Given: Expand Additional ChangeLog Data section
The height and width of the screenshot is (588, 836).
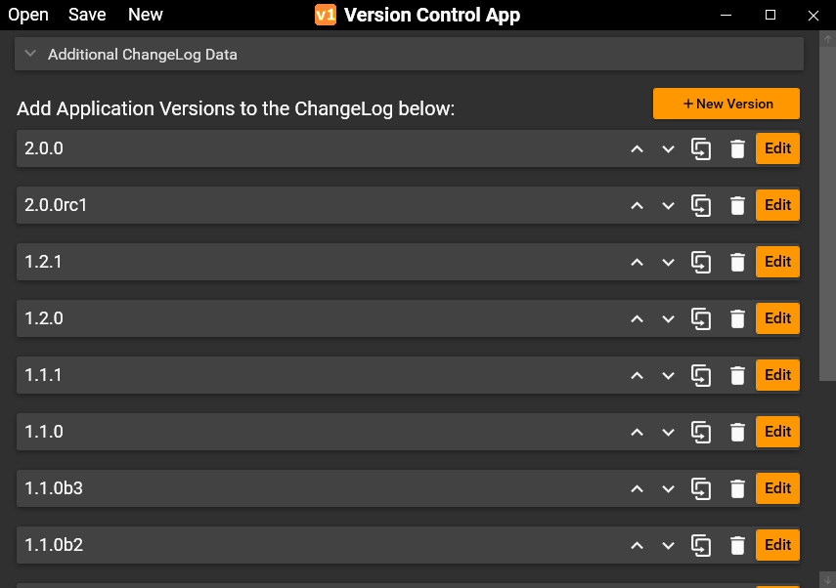Looking at the screenshot, I should pos(31,55).
